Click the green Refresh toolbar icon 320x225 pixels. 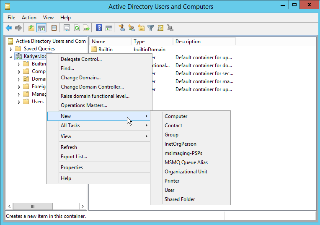point(77,28)
